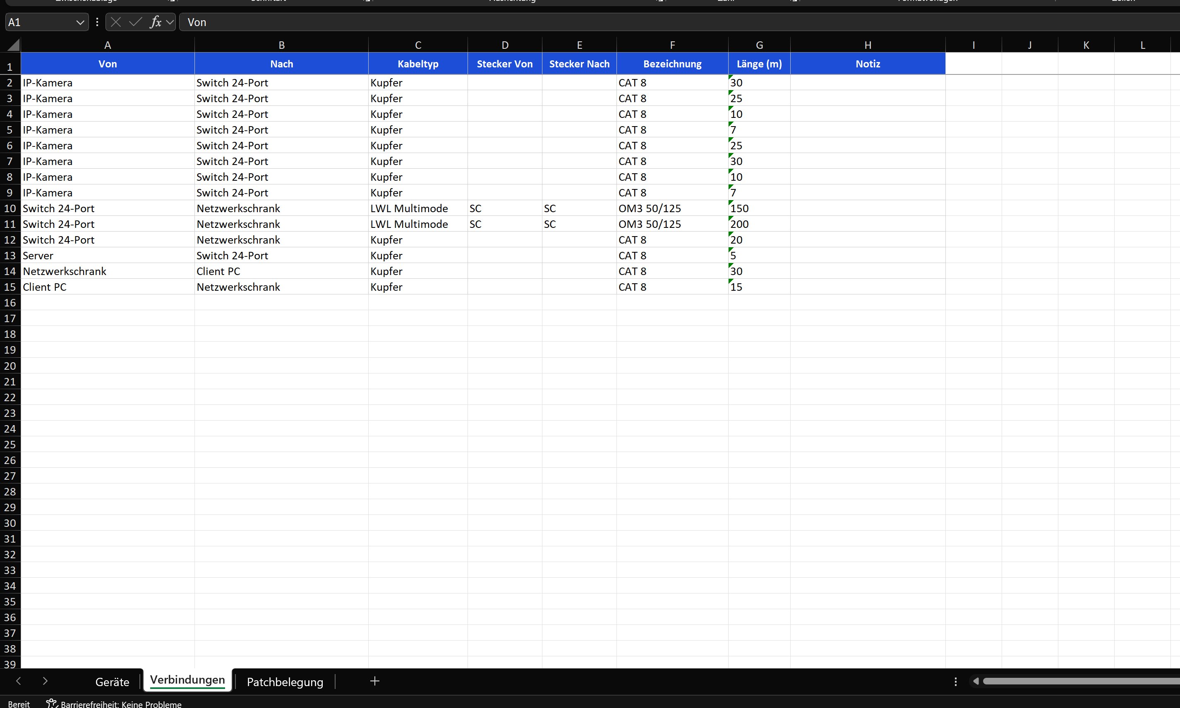Select the Verbindungen sheet tab
1180x708 pixels.
click(187, 680)
